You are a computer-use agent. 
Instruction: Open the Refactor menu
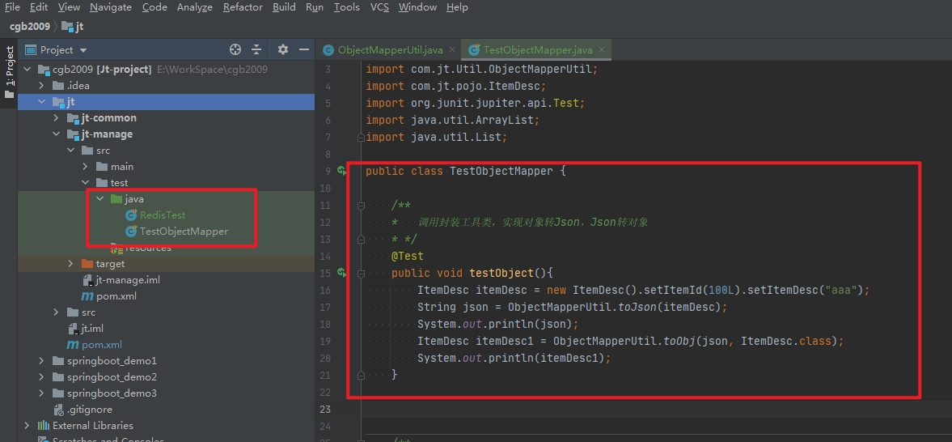click(x=243, y=7)
